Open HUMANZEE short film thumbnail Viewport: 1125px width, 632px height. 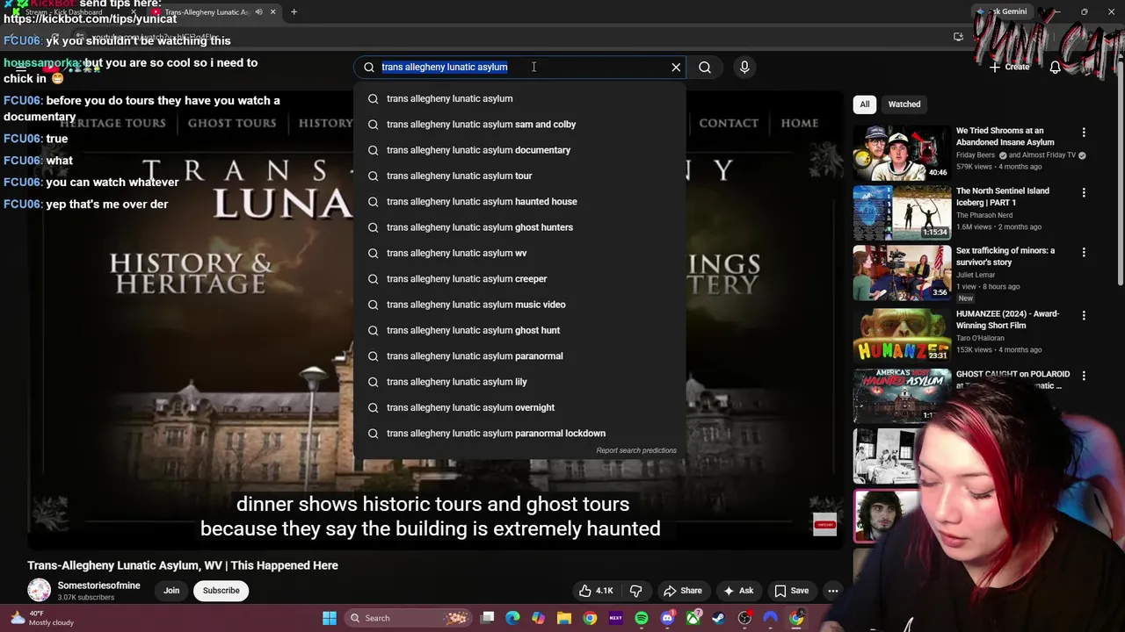pos(902,335)
